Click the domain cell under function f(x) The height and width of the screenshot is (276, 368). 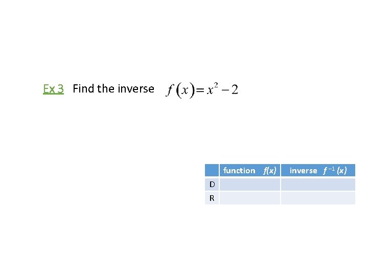pyautogui.click(x=250, y=184)
